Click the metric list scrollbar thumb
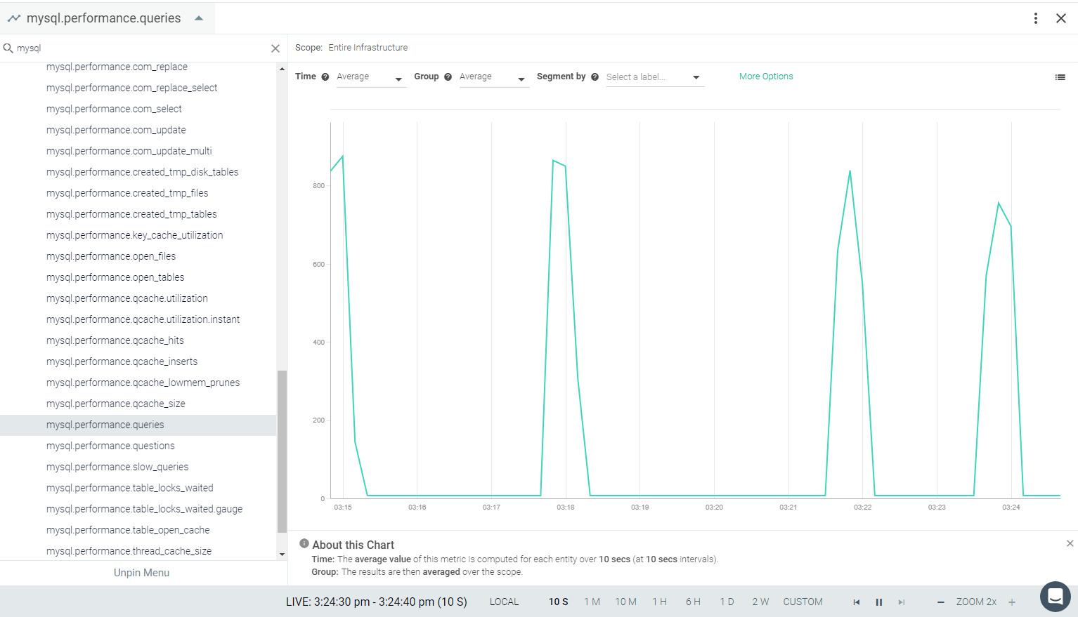The width and height of the screenshot is (1078, 617). point(282,451)
